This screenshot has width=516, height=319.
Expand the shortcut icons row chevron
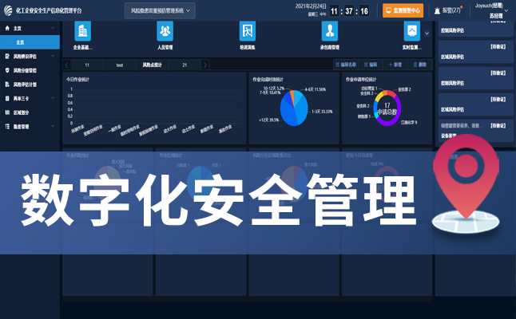click(x=427, y=33)
